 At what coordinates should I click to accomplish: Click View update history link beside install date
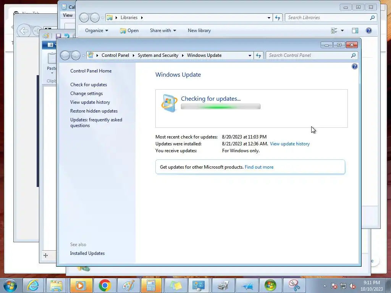(x=290, y=144)
